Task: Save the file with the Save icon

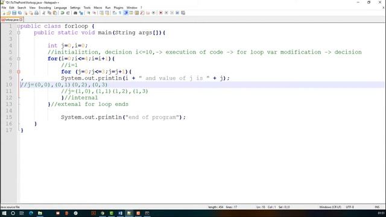Action: pos(14,13)
